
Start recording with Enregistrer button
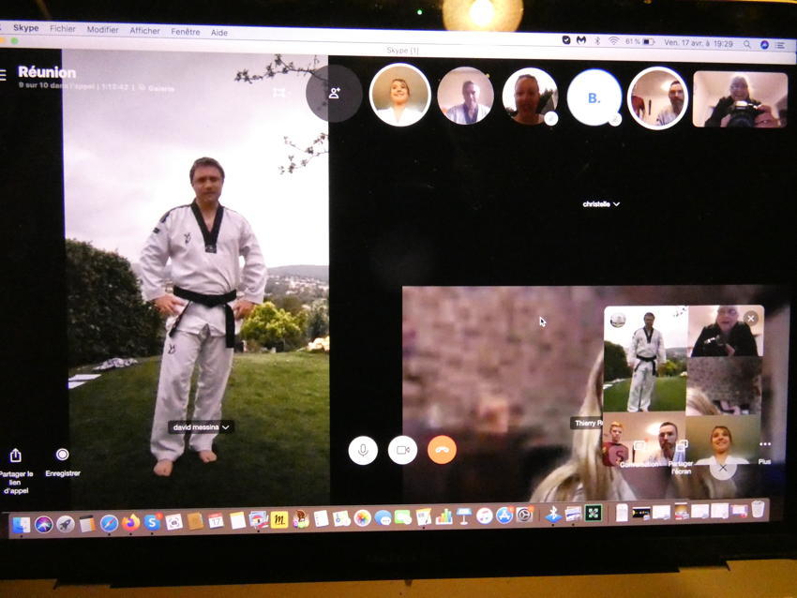click(x=63, y=455)
